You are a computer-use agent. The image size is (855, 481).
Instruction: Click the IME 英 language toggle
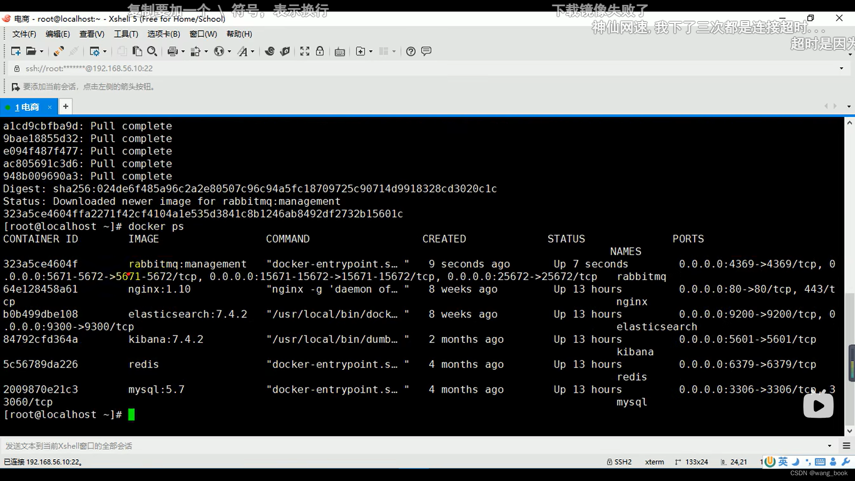[783, 462]
